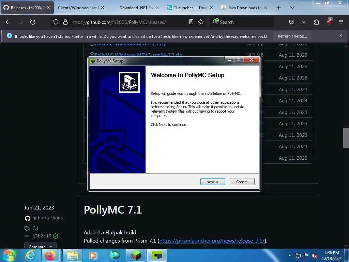Click the site security padlock icon
The height and width of the screenshot is (262, 349).
[65, 22]
